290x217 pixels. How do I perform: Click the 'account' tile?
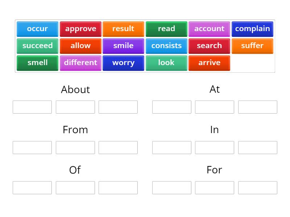[209, 29]
